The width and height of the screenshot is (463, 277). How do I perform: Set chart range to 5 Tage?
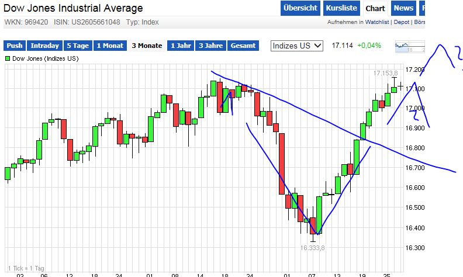tap(78, 46)
